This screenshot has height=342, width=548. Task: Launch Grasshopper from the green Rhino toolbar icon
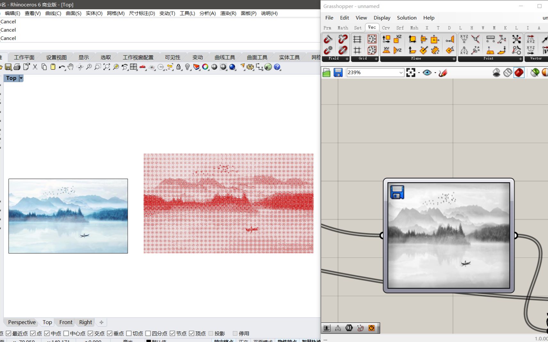268,67
